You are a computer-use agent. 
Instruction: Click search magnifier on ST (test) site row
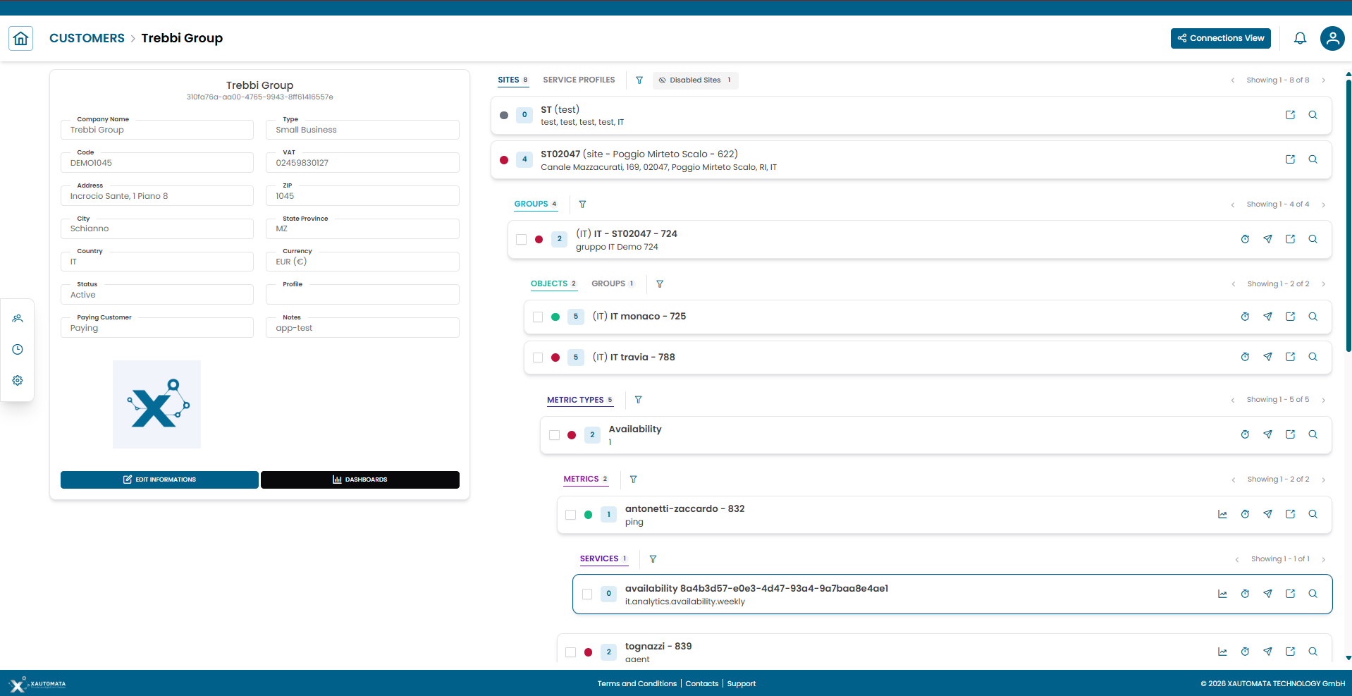click(x=1313, y=115)
